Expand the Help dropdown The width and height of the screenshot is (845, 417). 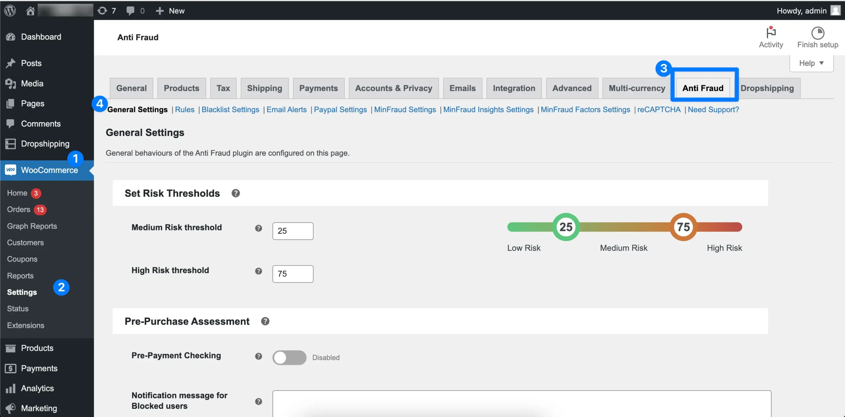coord(811,63)
